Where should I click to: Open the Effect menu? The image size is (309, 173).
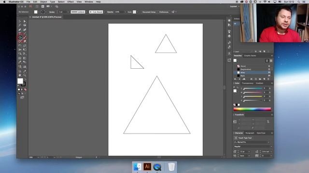point(70,2)
